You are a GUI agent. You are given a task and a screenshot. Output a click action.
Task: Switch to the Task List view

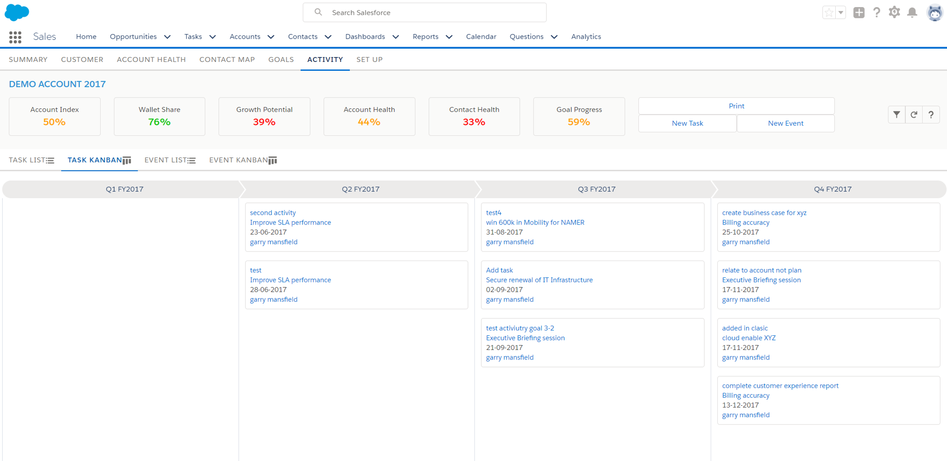pyautogui.click(x=31, y=160)
